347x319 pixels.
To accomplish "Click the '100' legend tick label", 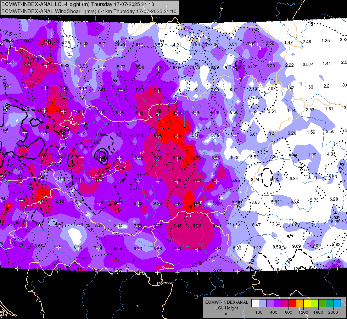I will 259,312.
